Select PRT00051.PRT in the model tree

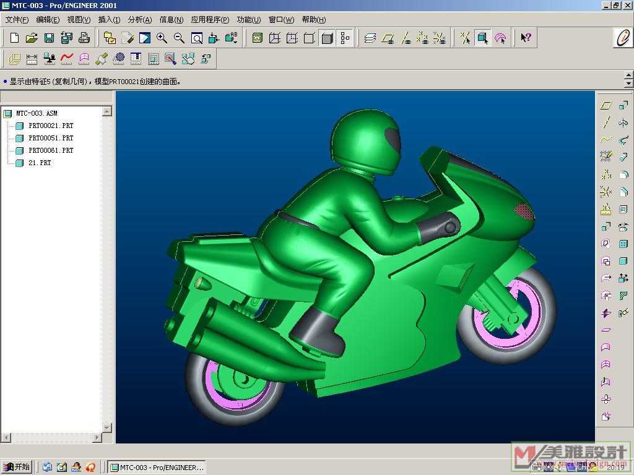point(51,138)
